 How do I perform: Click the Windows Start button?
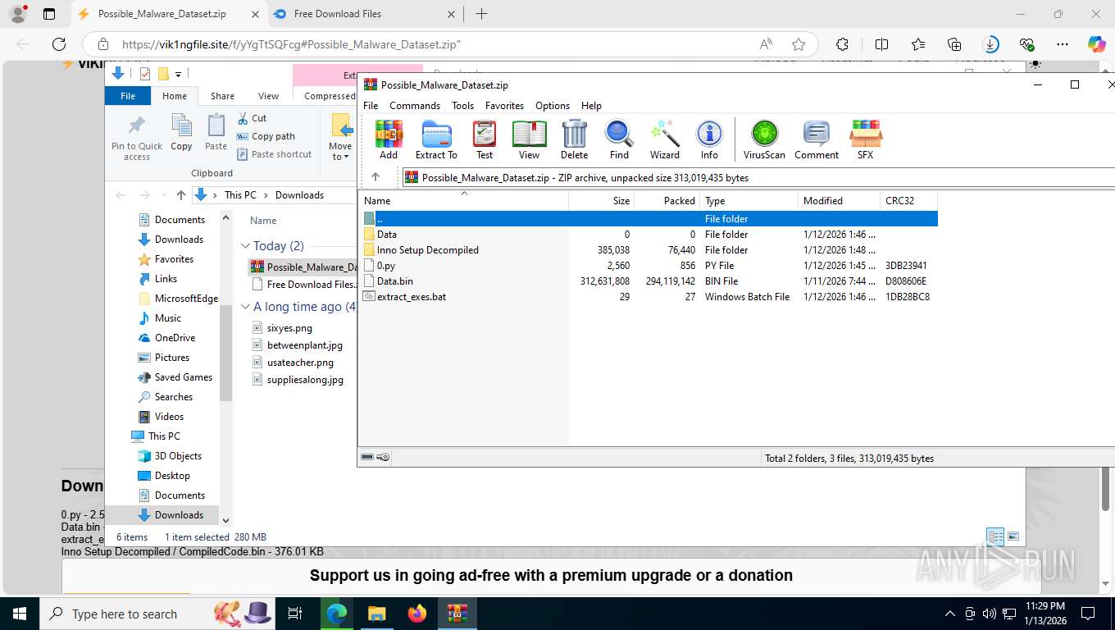click(19, 614)
